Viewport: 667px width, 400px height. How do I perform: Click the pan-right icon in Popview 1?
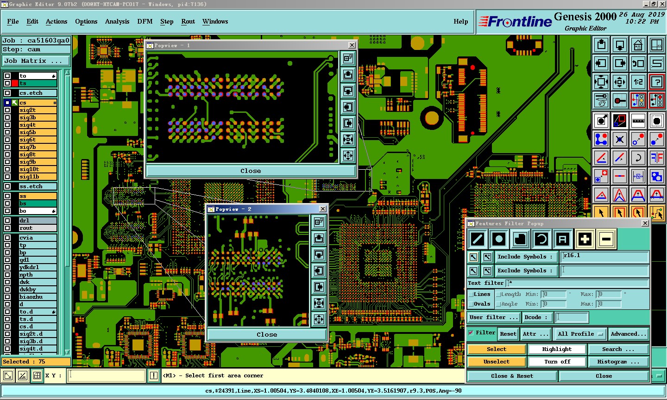(348, 123)
